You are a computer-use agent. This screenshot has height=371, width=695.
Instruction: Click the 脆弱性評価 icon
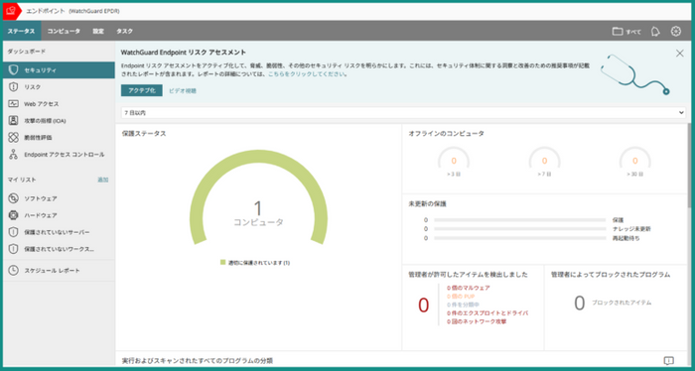13,137
